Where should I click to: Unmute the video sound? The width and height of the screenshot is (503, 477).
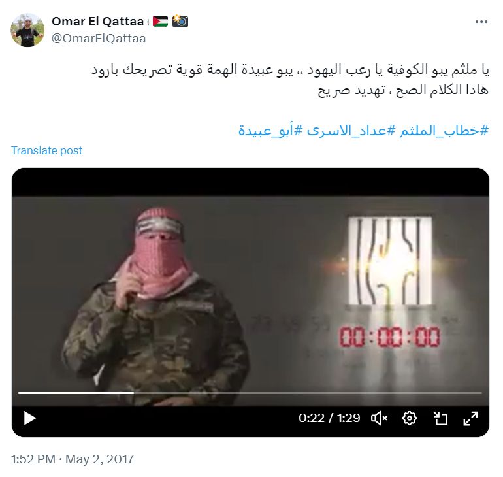point(379,418)
